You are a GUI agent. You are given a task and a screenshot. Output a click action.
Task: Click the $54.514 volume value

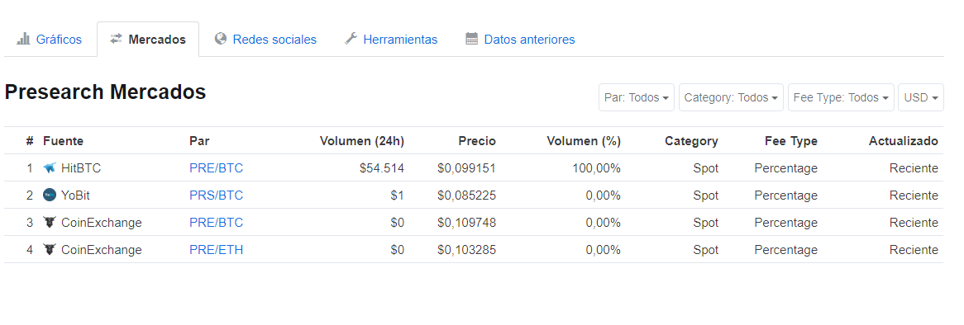tap(382, 168)
